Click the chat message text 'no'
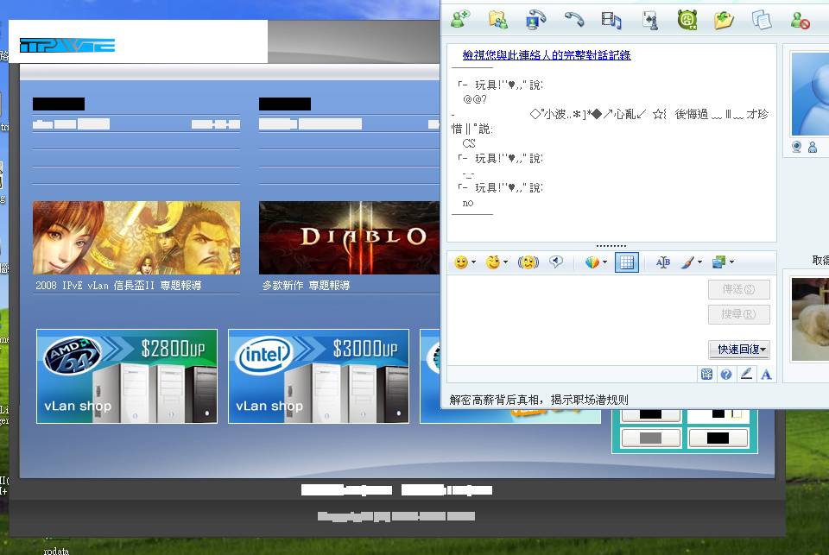Screen dimensions: 829x555 point(468,203)
